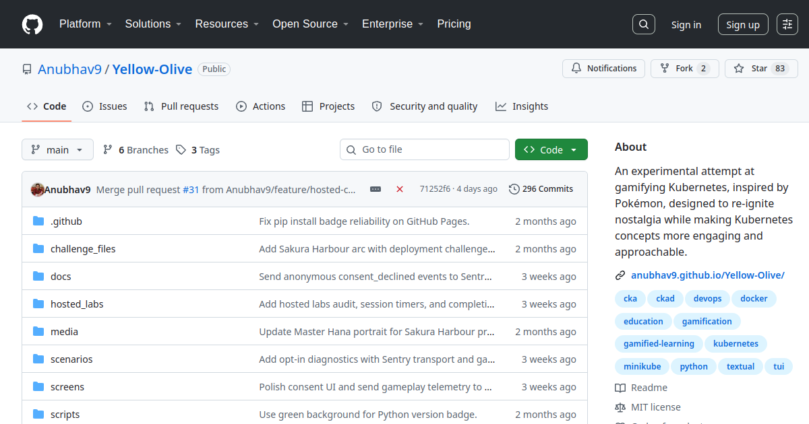Click the hosted_labs folder icon
Image resolution: width=809 pixels, height=424 pixels.
pyautogui.click(x=38, y=304)
